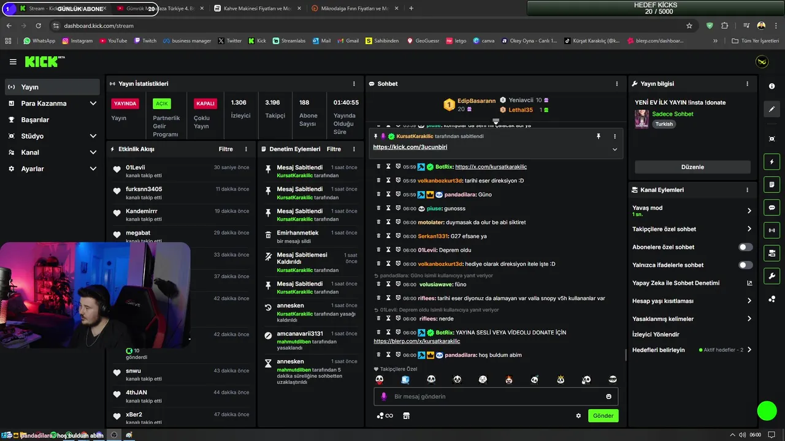Screen dimensions: 785x441
Task: Click the channel points infinity icon below the chat
Action: [x=385, y=416]
